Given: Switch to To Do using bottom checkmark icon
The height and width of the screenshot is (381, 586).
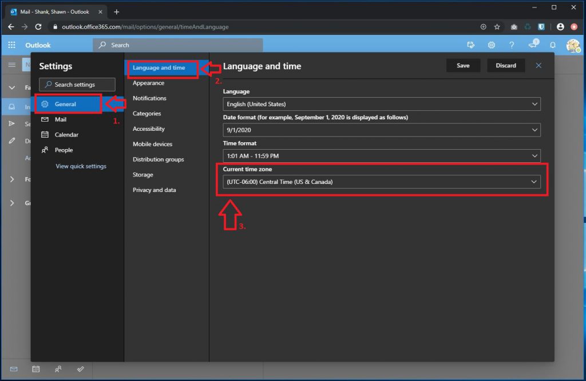Looking at the screenshot, I should click(80, 369).
